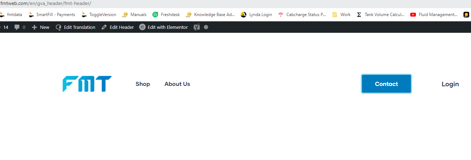The height and width of the screenshot is (160, 471).
Task: Click the Work folder icon
Action: click(x=335, y=15)
